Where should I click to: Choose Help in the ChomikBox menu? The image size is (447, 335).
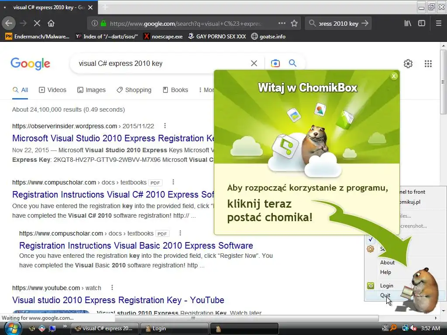385,272
